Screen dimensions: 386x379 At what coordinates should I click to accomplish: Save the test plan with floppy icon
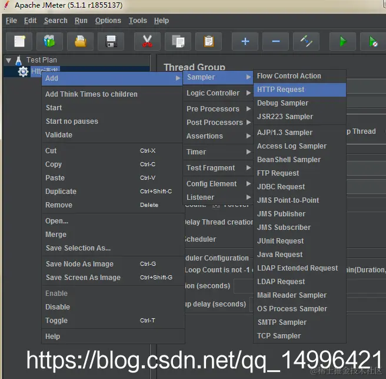coord(111,41)
